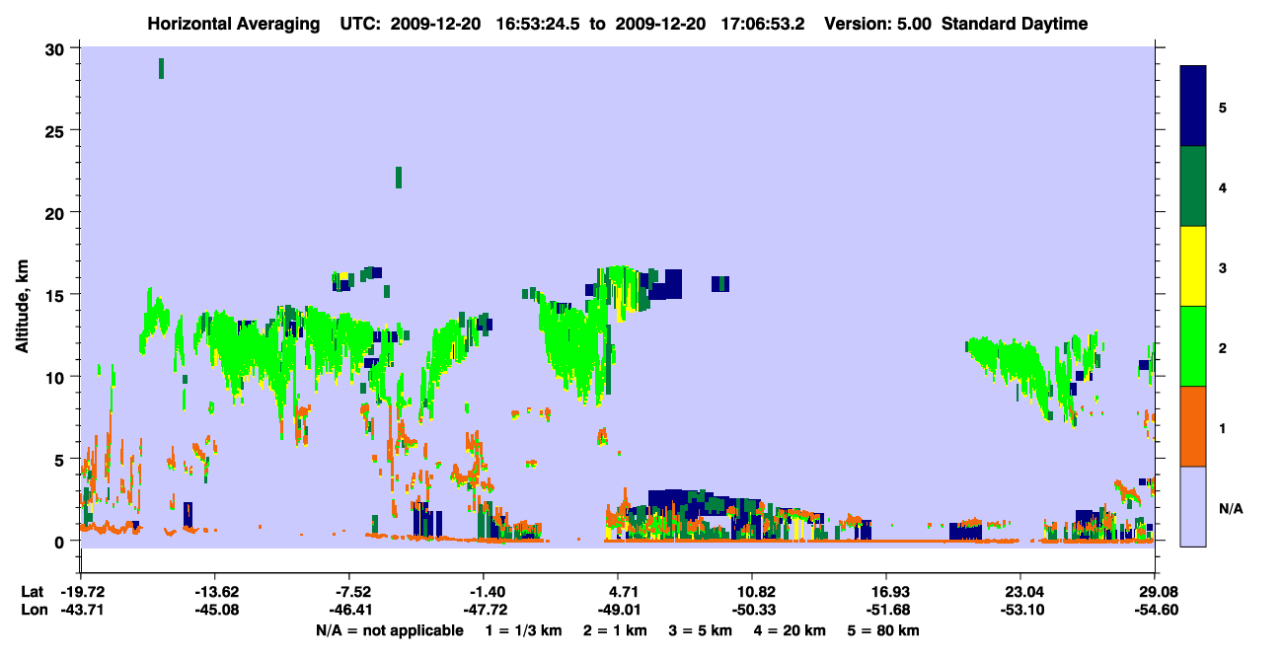
Task: Click longitude value -49.01
Action: pyautogui.click(x=618, y=611)
